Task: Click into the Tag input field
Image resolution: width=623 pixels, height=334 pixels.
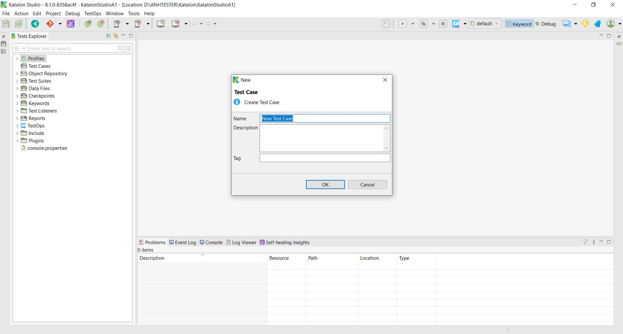Action: coord(325,158)
